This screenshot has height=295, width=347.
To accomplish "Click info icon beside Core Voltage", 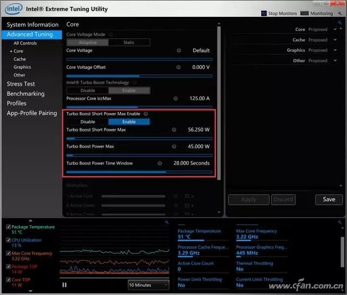I will pyautogui.click(x=179, y=50).
